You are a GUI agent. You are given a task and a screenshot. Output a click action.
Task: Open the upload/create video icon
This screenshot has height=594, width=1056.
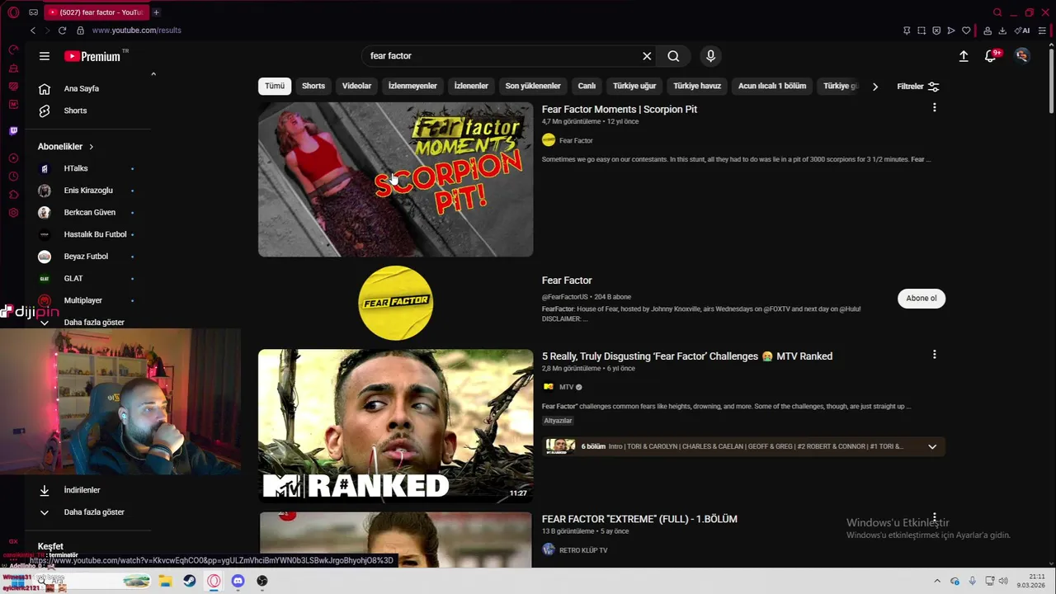(x=964, y=56)
